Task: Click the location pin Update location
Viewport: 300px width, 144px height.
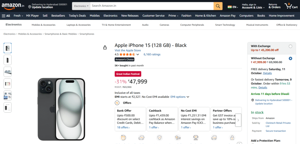Action: [30, 6]
